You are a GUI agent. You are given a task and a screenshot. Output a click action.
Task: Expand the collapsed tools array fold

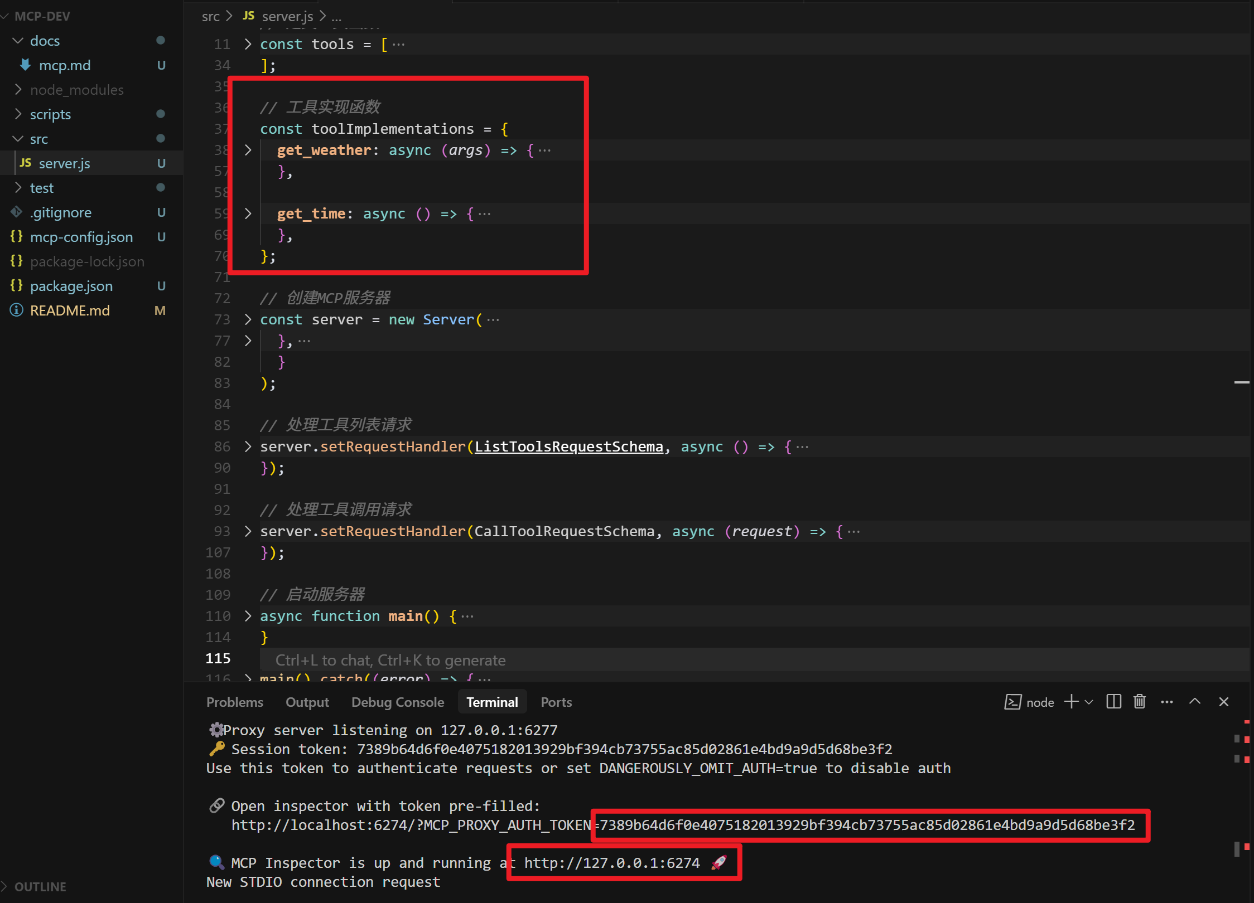[x=248, y=44]
